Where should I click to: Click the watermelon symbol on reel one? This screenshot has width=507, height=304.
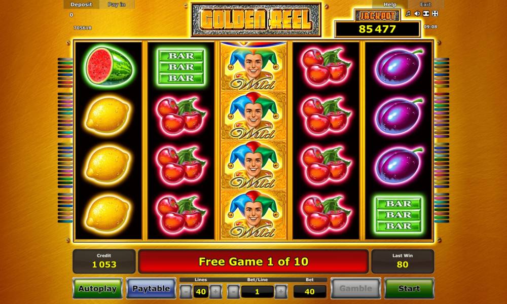tap(108, 67)
